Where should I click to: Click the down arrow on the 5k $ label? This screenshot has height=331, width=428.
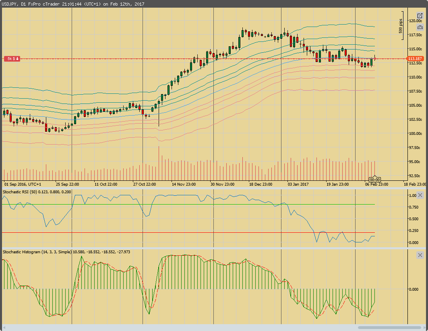tap(17, 59)
